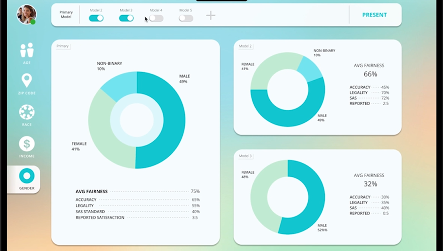Select the Zip Code pin icon
This screenshot has width=443, height=251.
pyautogui.click(x=27, y=81)
